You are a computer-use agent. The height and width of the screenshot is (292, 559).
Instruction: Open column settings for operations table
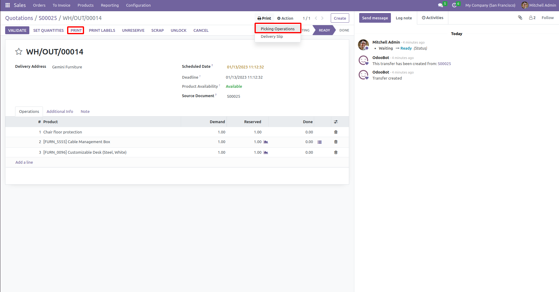336,122
